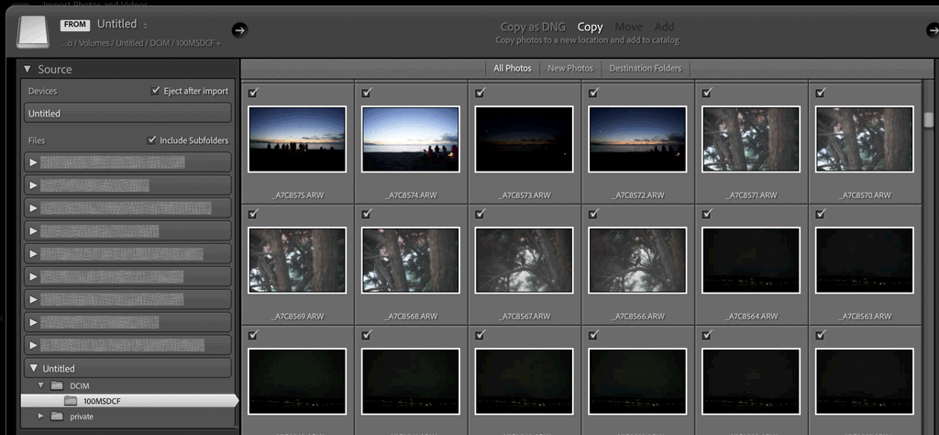Collapse the Untitled volume in Files
Viewport: 939px width, 435px height.
pyautogui.click(x=34, y=369)
